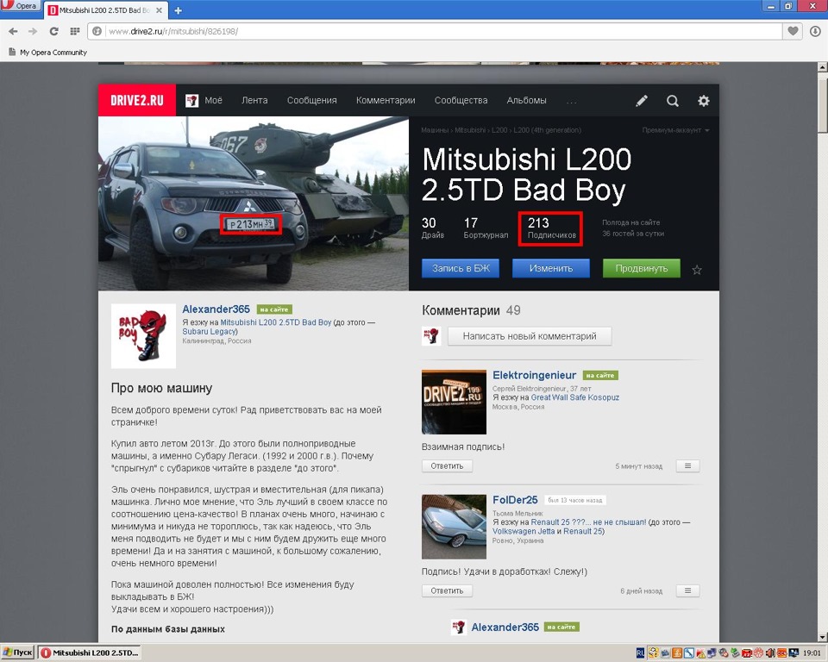Open the Alexander365 link in the bottom comment
The width and height of the screenshot is (828, 662).
(505, 628)
